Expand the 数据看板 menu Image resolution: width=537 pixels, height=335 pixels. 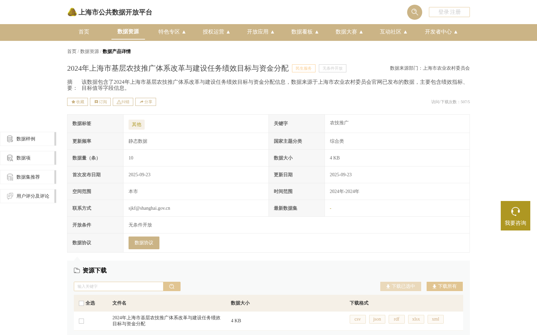[x=305, y=32]
